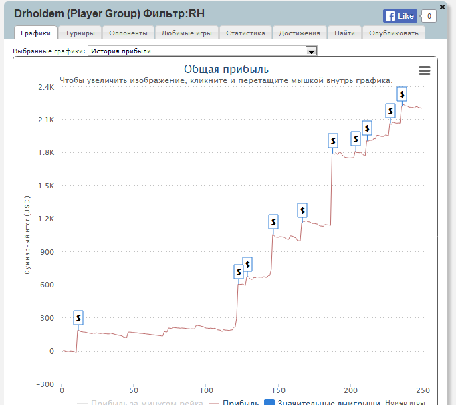Viewport: 456px width, 405px height.
Task: Toggle the Значительные выигрыши legend item
Action: [x=322, y=402]
